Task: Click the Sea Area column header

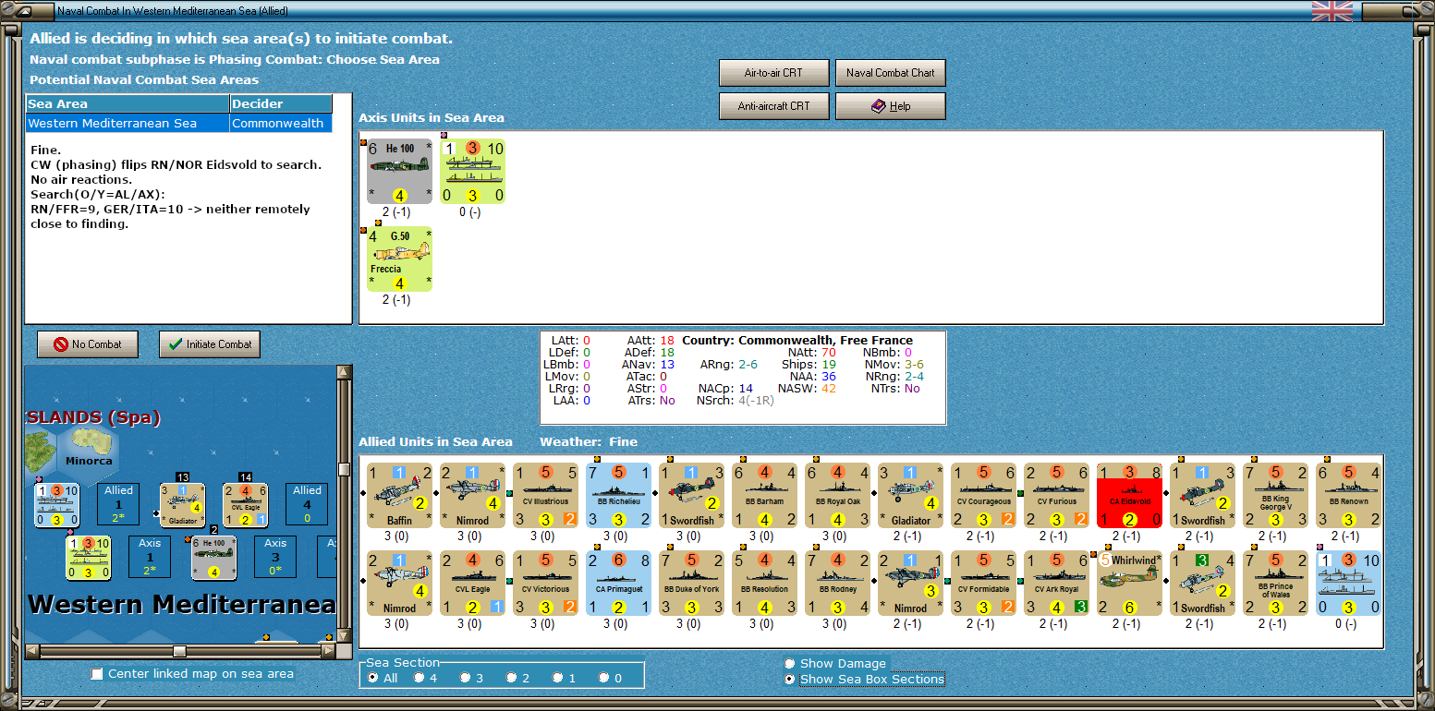Action: [128, 104]
